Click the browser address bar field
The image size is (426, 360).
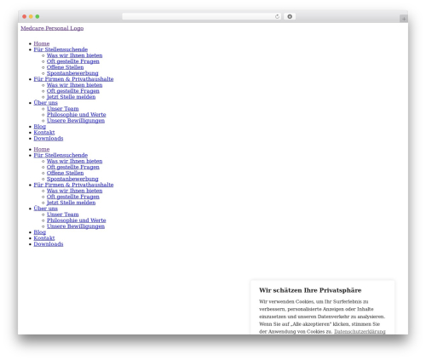[x=201, y=16]
